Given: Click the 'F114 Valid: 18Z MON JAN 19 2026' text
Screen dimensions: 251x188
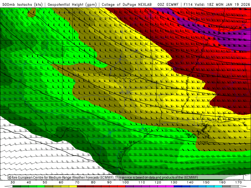Looking at the screenshot, I should click(217, 4).
